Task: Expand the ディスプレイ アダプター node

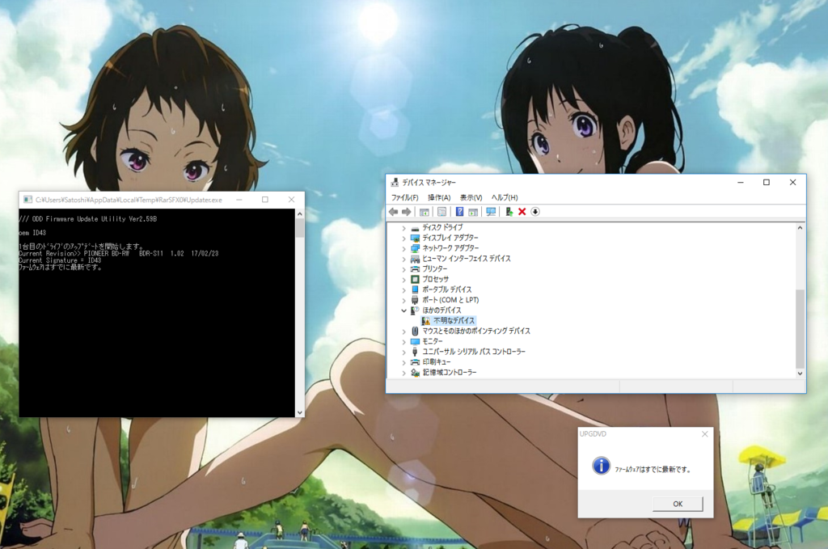Action: coord(404,238)
